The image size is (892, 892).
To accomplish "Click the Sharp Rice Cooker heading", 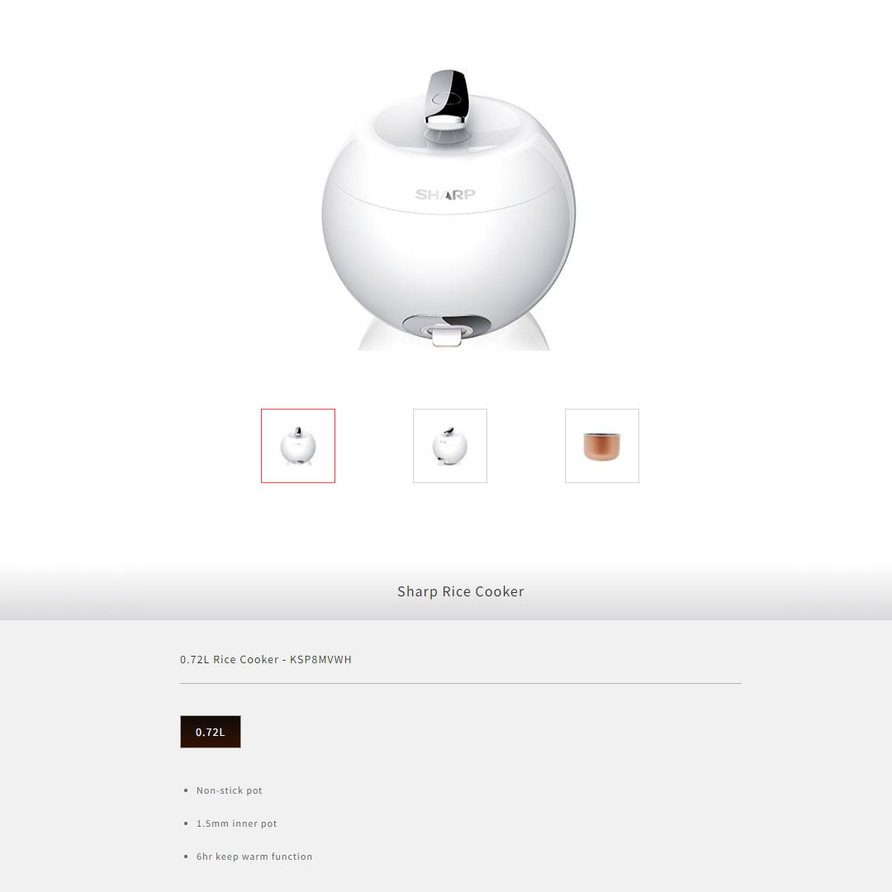I will click(x=461, y=591).
